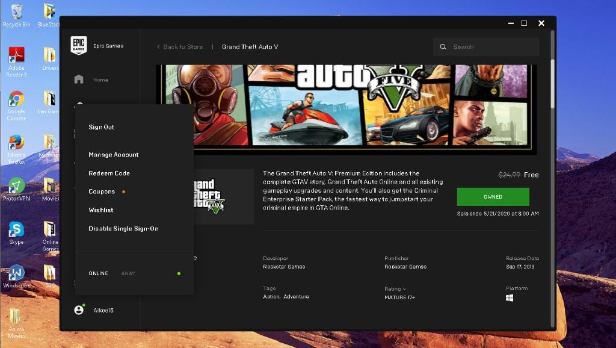Click the struck-through $24.99 price
Screen dimensions: 616x348
pyautogui.click(x=509, y=175)
